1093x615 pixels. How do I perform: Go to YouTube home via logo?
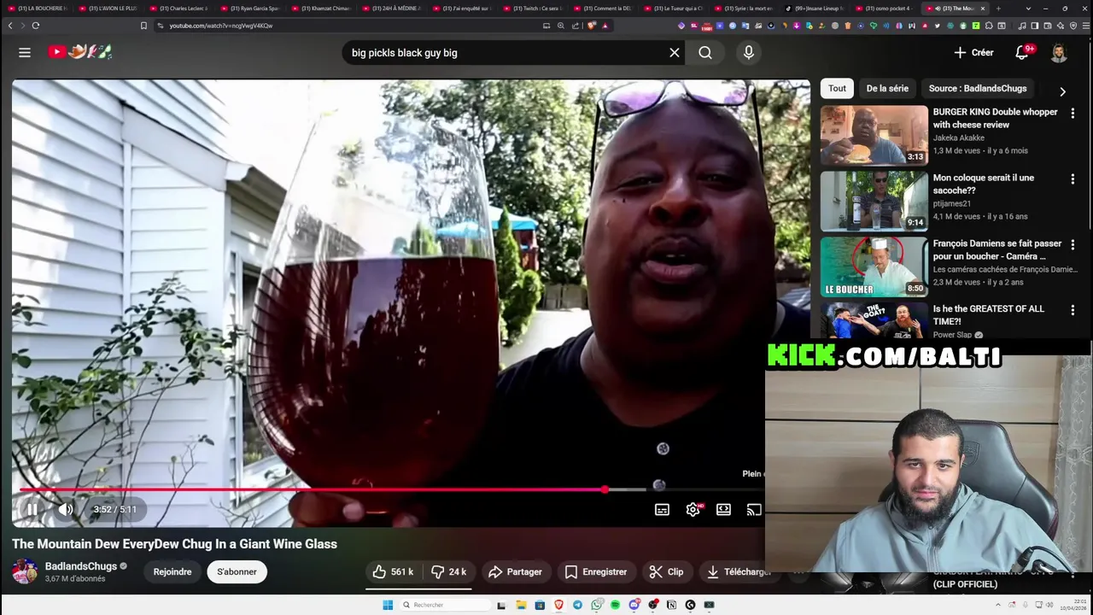[x=80, y=52]
